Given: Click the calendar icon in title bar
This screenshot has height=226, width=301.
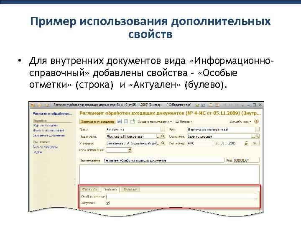Looking at the screenshot, I should 217,105.
